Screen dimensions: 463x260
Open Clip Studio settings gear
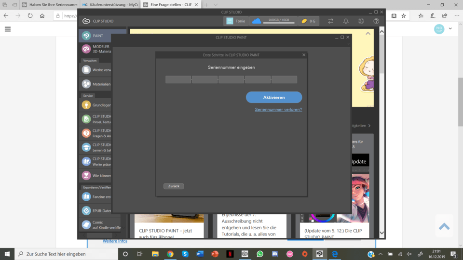[361, 21]
